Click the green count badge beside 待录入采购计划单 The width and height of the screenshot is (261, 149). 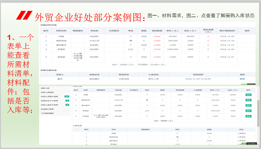point(67,96)
